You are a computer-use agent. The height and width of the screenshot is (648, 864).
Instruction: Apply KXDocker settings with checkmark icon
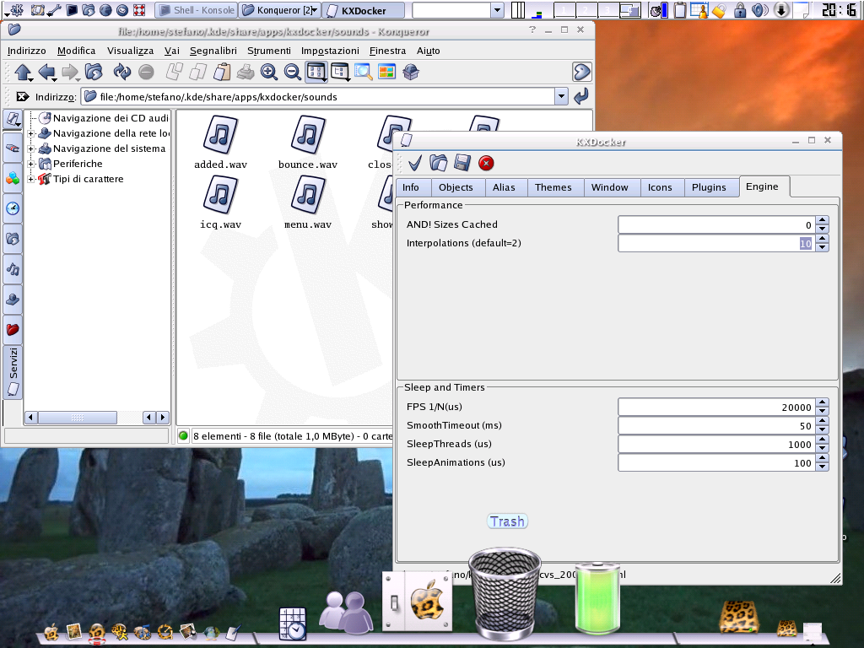click(415, 163)
